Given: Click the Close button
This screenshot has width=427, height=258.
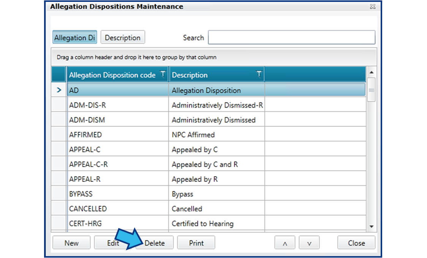Looking at the screenshot, I should click(x=356, y=242).
